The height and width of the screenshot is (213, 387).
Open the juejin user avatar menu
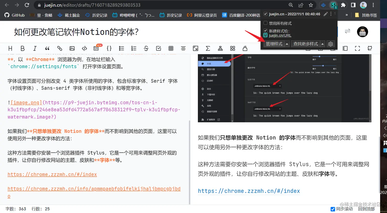362,32
